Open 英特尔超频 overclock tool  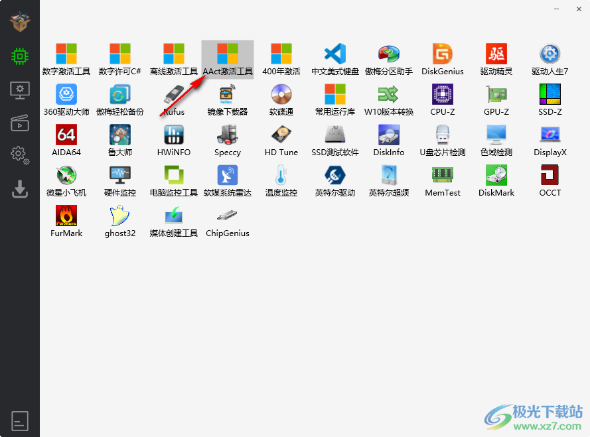pyautogui.click(x=389, y=180)
